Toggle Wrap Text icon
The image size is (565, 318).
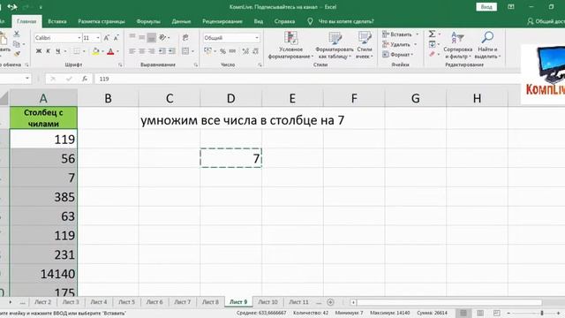185,37
